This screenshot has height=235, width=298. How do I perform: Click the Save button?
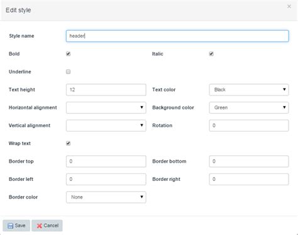(x=16, y=226)
